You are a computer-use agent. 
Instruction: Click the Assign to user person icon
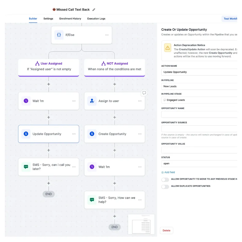pos(92,101)
